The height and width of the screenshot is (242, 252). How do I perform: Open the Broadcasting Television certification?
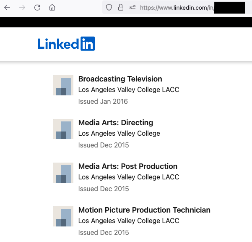pos(120,79)
